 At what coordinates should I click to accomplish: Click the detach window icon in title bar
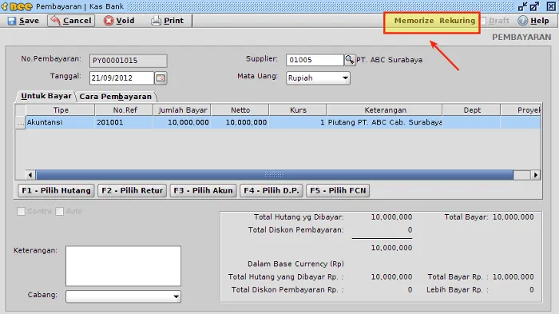click(x=534, y=6)
